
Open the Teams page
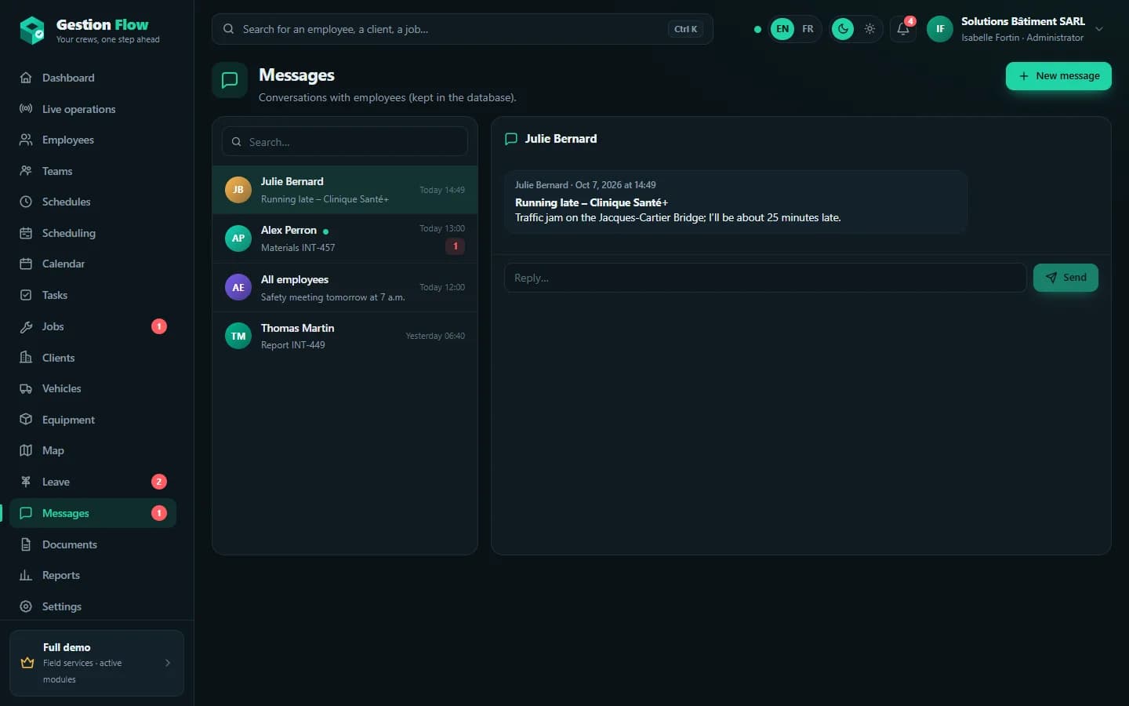coord(93,171)
